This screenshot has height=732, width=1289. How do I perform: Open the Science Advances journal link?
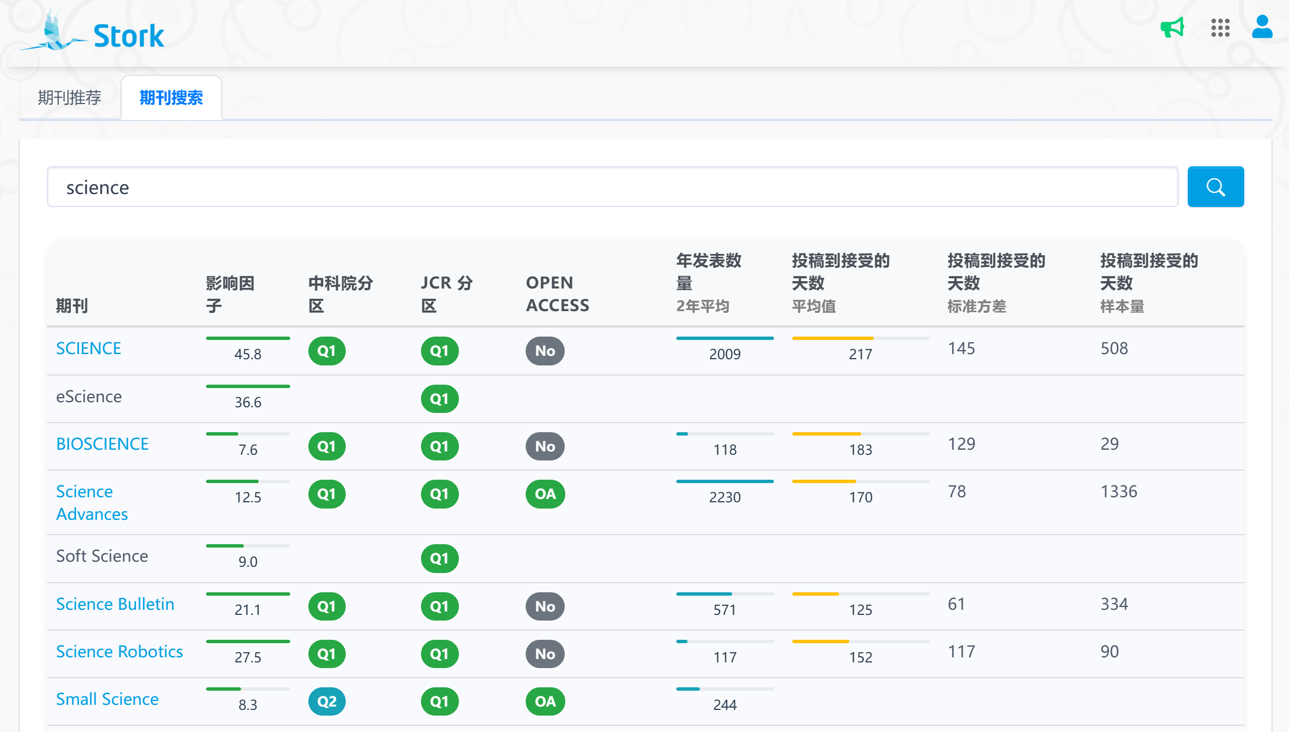click(92, 502)
